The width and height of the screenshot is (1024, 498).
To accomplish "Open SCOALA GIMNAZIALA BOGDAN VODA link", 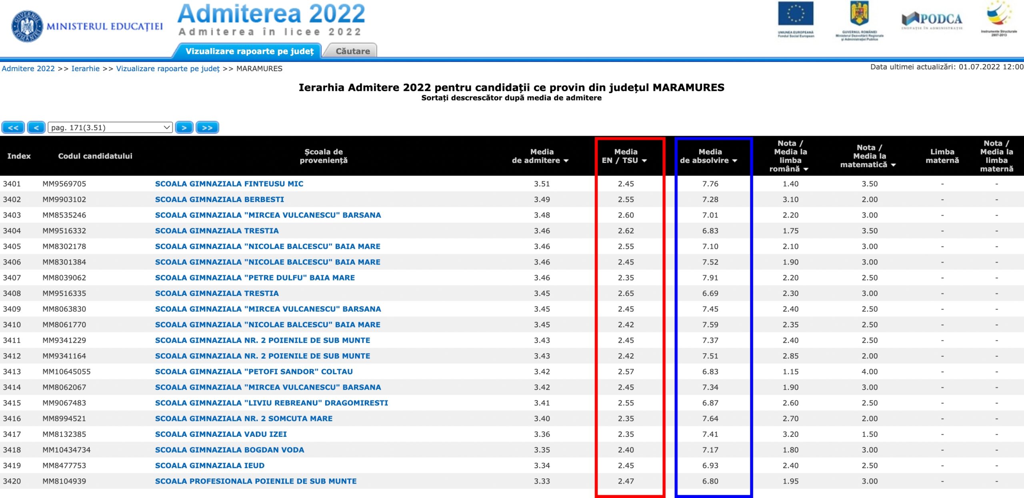I will pyautogui.click(x=230, y=450).
